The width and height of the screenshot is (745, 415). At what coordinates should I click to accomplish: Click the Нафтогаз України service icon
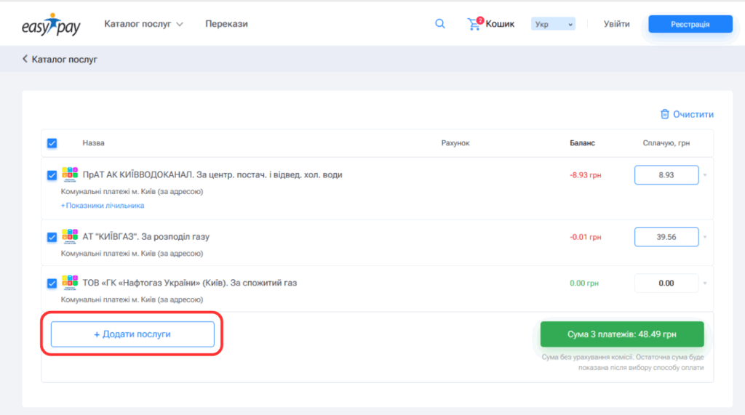(70, 283)
